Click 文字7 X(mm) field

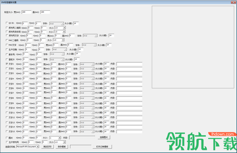coord(26,93)
